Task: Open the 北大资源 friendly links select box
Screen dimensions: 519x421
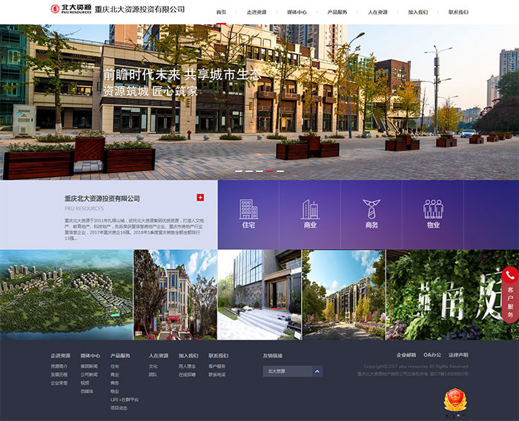Action: pos(293,371)
